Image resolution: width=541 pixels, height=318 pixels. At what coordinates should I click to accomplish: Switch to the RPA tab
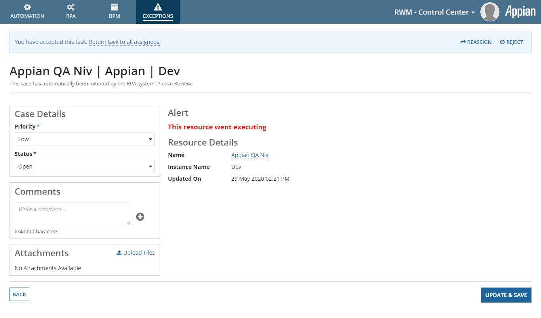coord(71,12)
